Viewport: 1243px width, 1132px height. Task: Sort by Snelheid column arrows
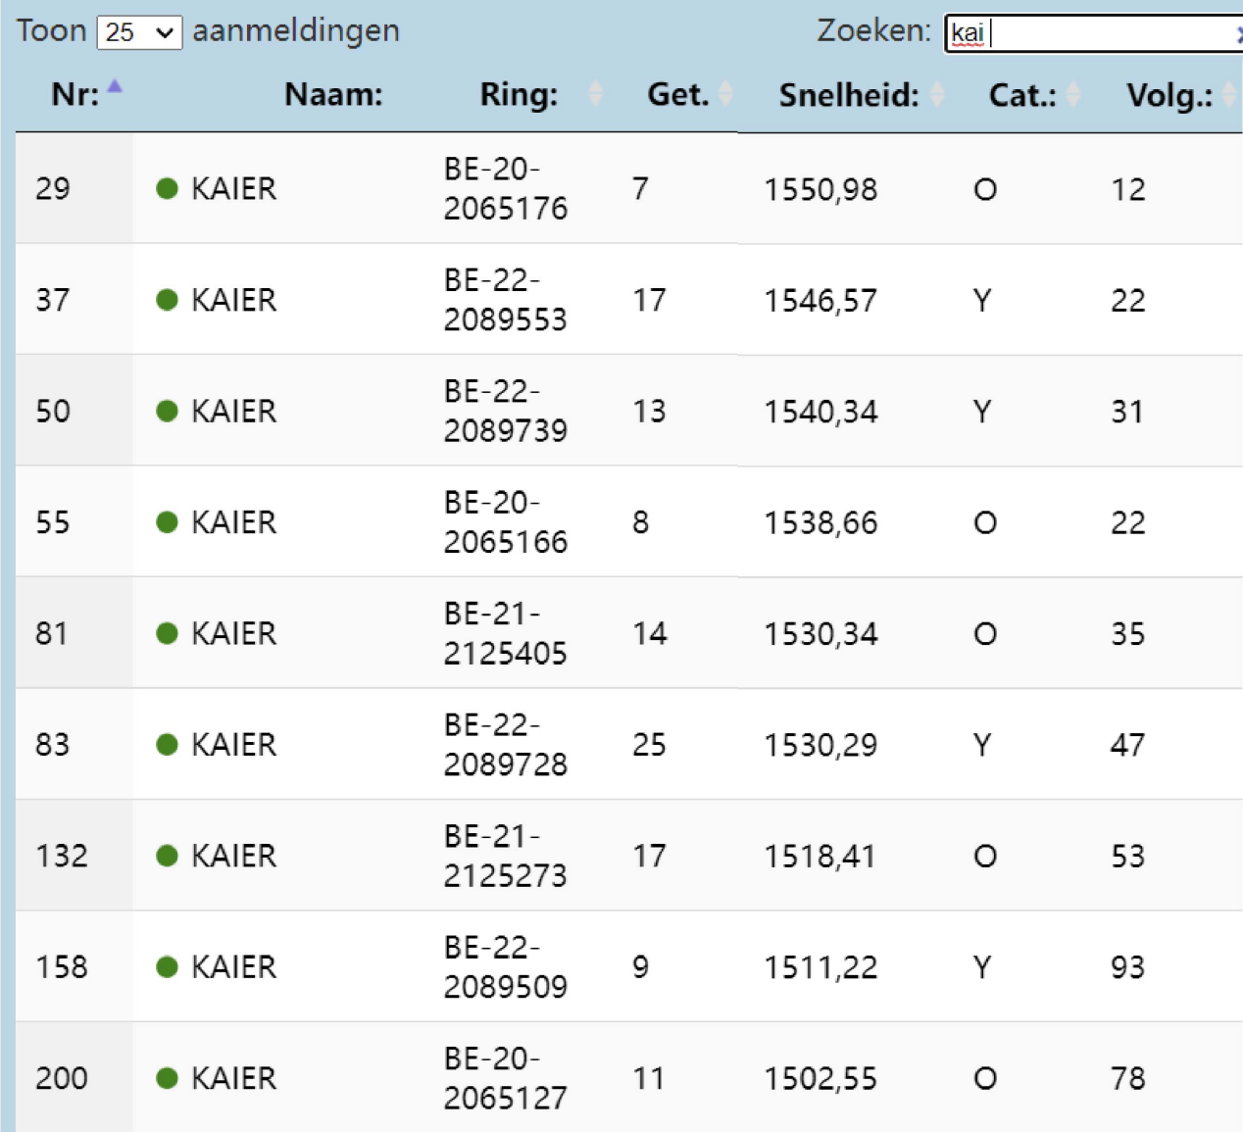pyautogui.click(x=937, y=94)
